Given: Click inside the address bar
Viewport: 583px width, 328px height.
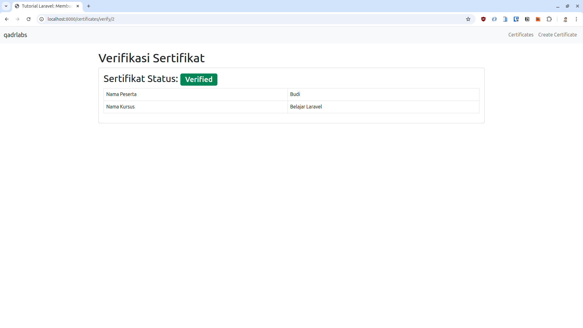Looking at the screenshot, I should click(213, 19).
